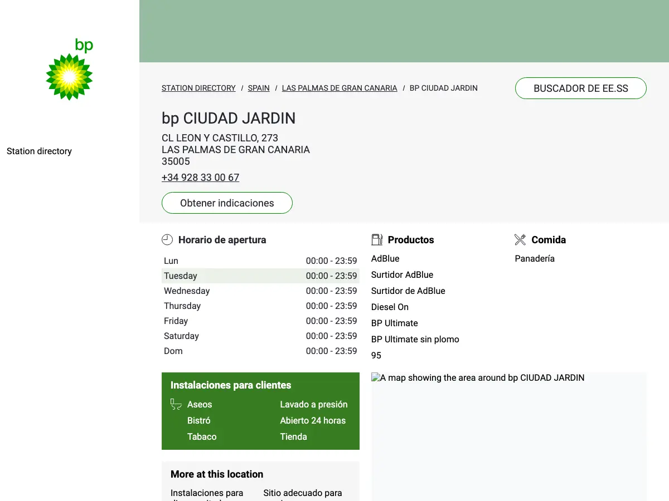Select the Saturday hours row
This screenshot has width=669, height=501.
tap(260, 336)
